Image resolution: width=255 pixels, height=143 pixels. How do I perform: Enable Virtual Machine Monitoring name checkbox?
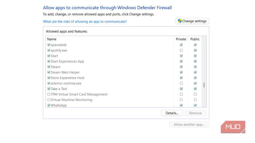tap(49, 100)
